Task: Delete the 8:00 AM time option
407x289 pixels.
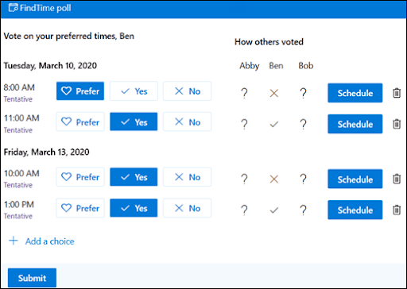Action: pyautogui.click(x=397, y=93)
